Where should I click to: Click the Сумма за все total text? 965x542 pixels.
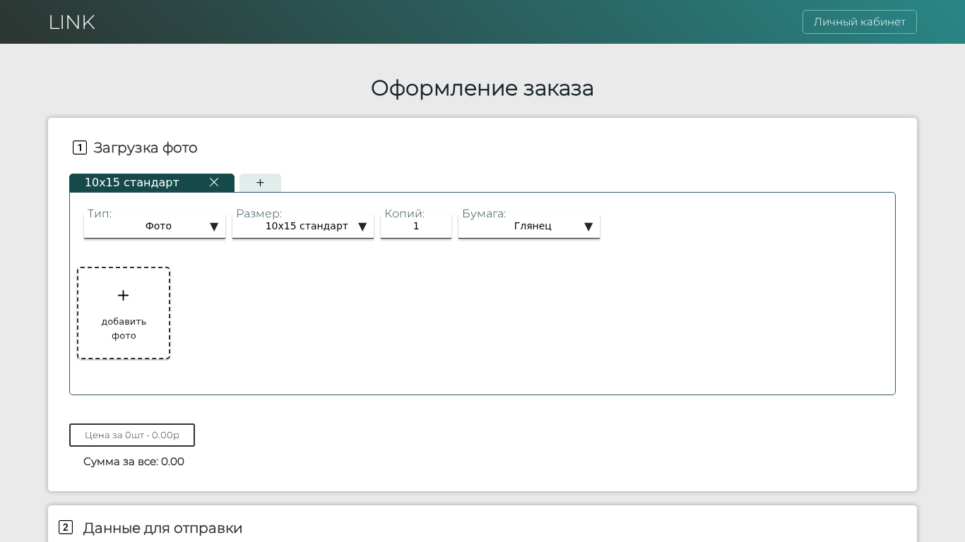click(134, 462)
